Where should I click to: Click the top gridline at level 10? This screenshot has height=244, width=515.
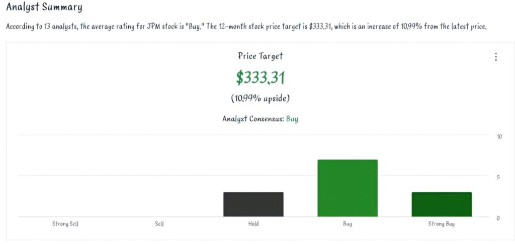point(251,135)
